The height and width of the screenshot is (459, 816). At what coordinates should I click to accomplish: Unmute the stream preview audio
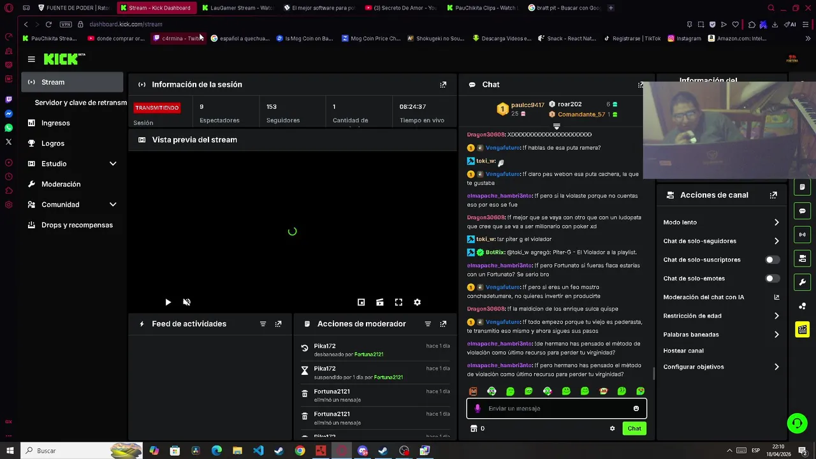coord(187,302)
